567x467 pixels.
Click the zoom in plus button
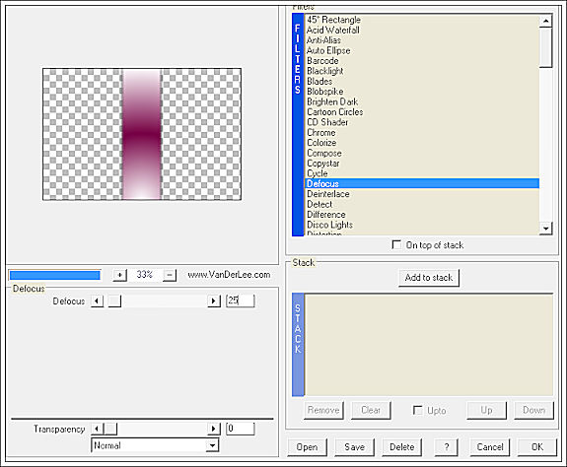pos(119,275)
